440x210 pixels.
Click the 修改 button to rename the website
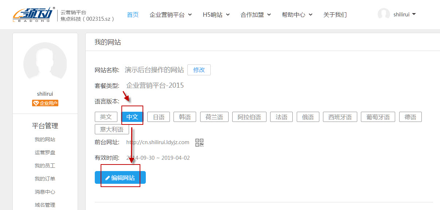[199, 70]
